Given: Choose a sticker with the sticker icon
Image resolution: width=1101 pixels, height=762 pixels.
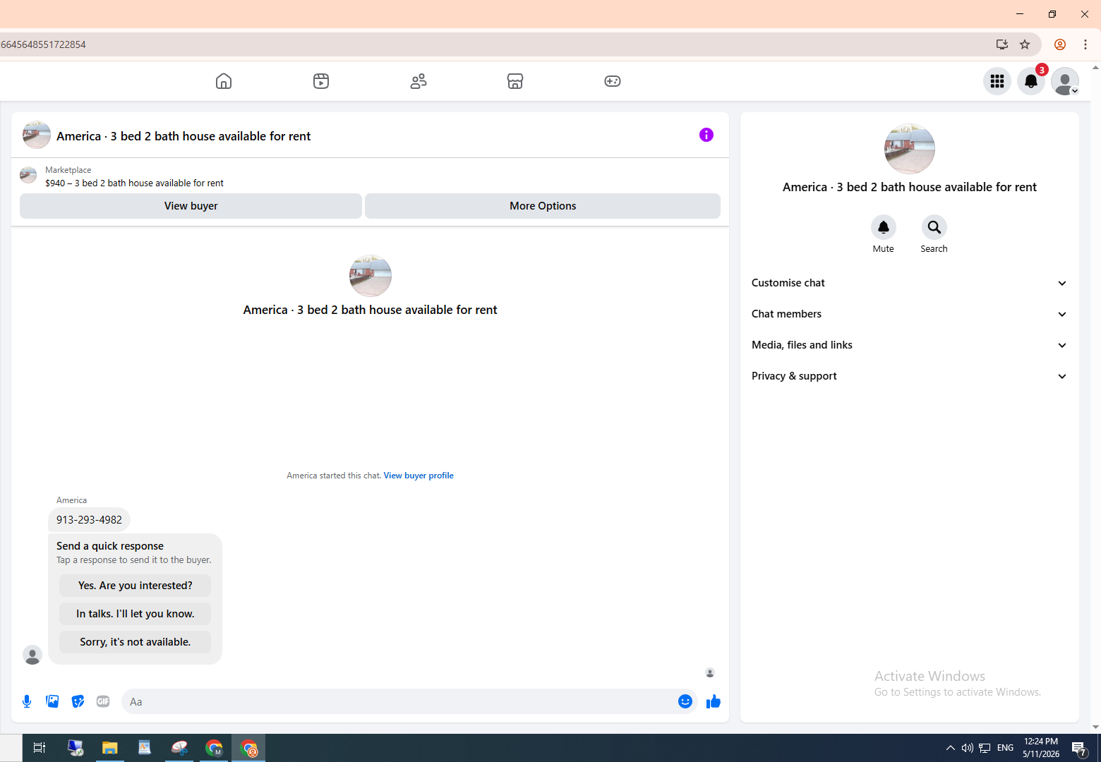Looking at the screenshot, I should pyautogui.click(x=78, y=701).
